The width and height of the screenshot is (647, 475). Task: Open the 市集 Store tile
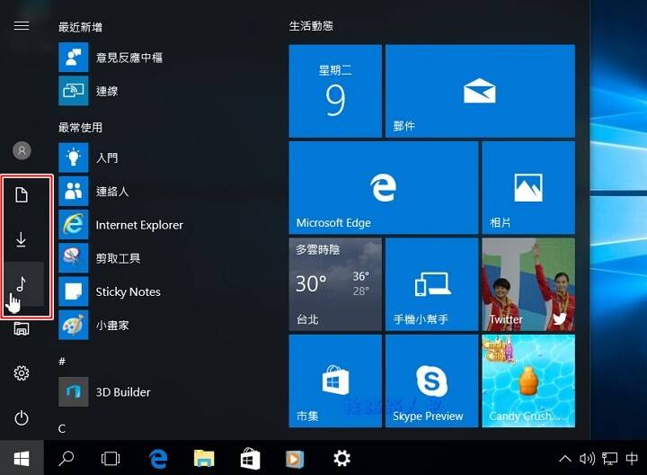tap(335, 381)
